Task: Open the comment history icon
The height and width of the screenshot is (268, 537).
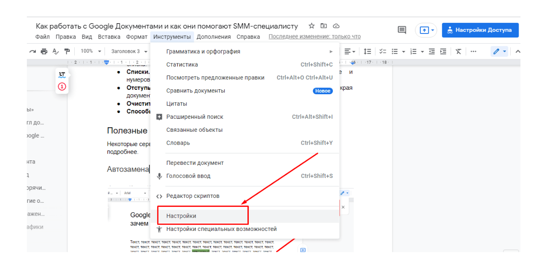Action: [x=402, y=30]
